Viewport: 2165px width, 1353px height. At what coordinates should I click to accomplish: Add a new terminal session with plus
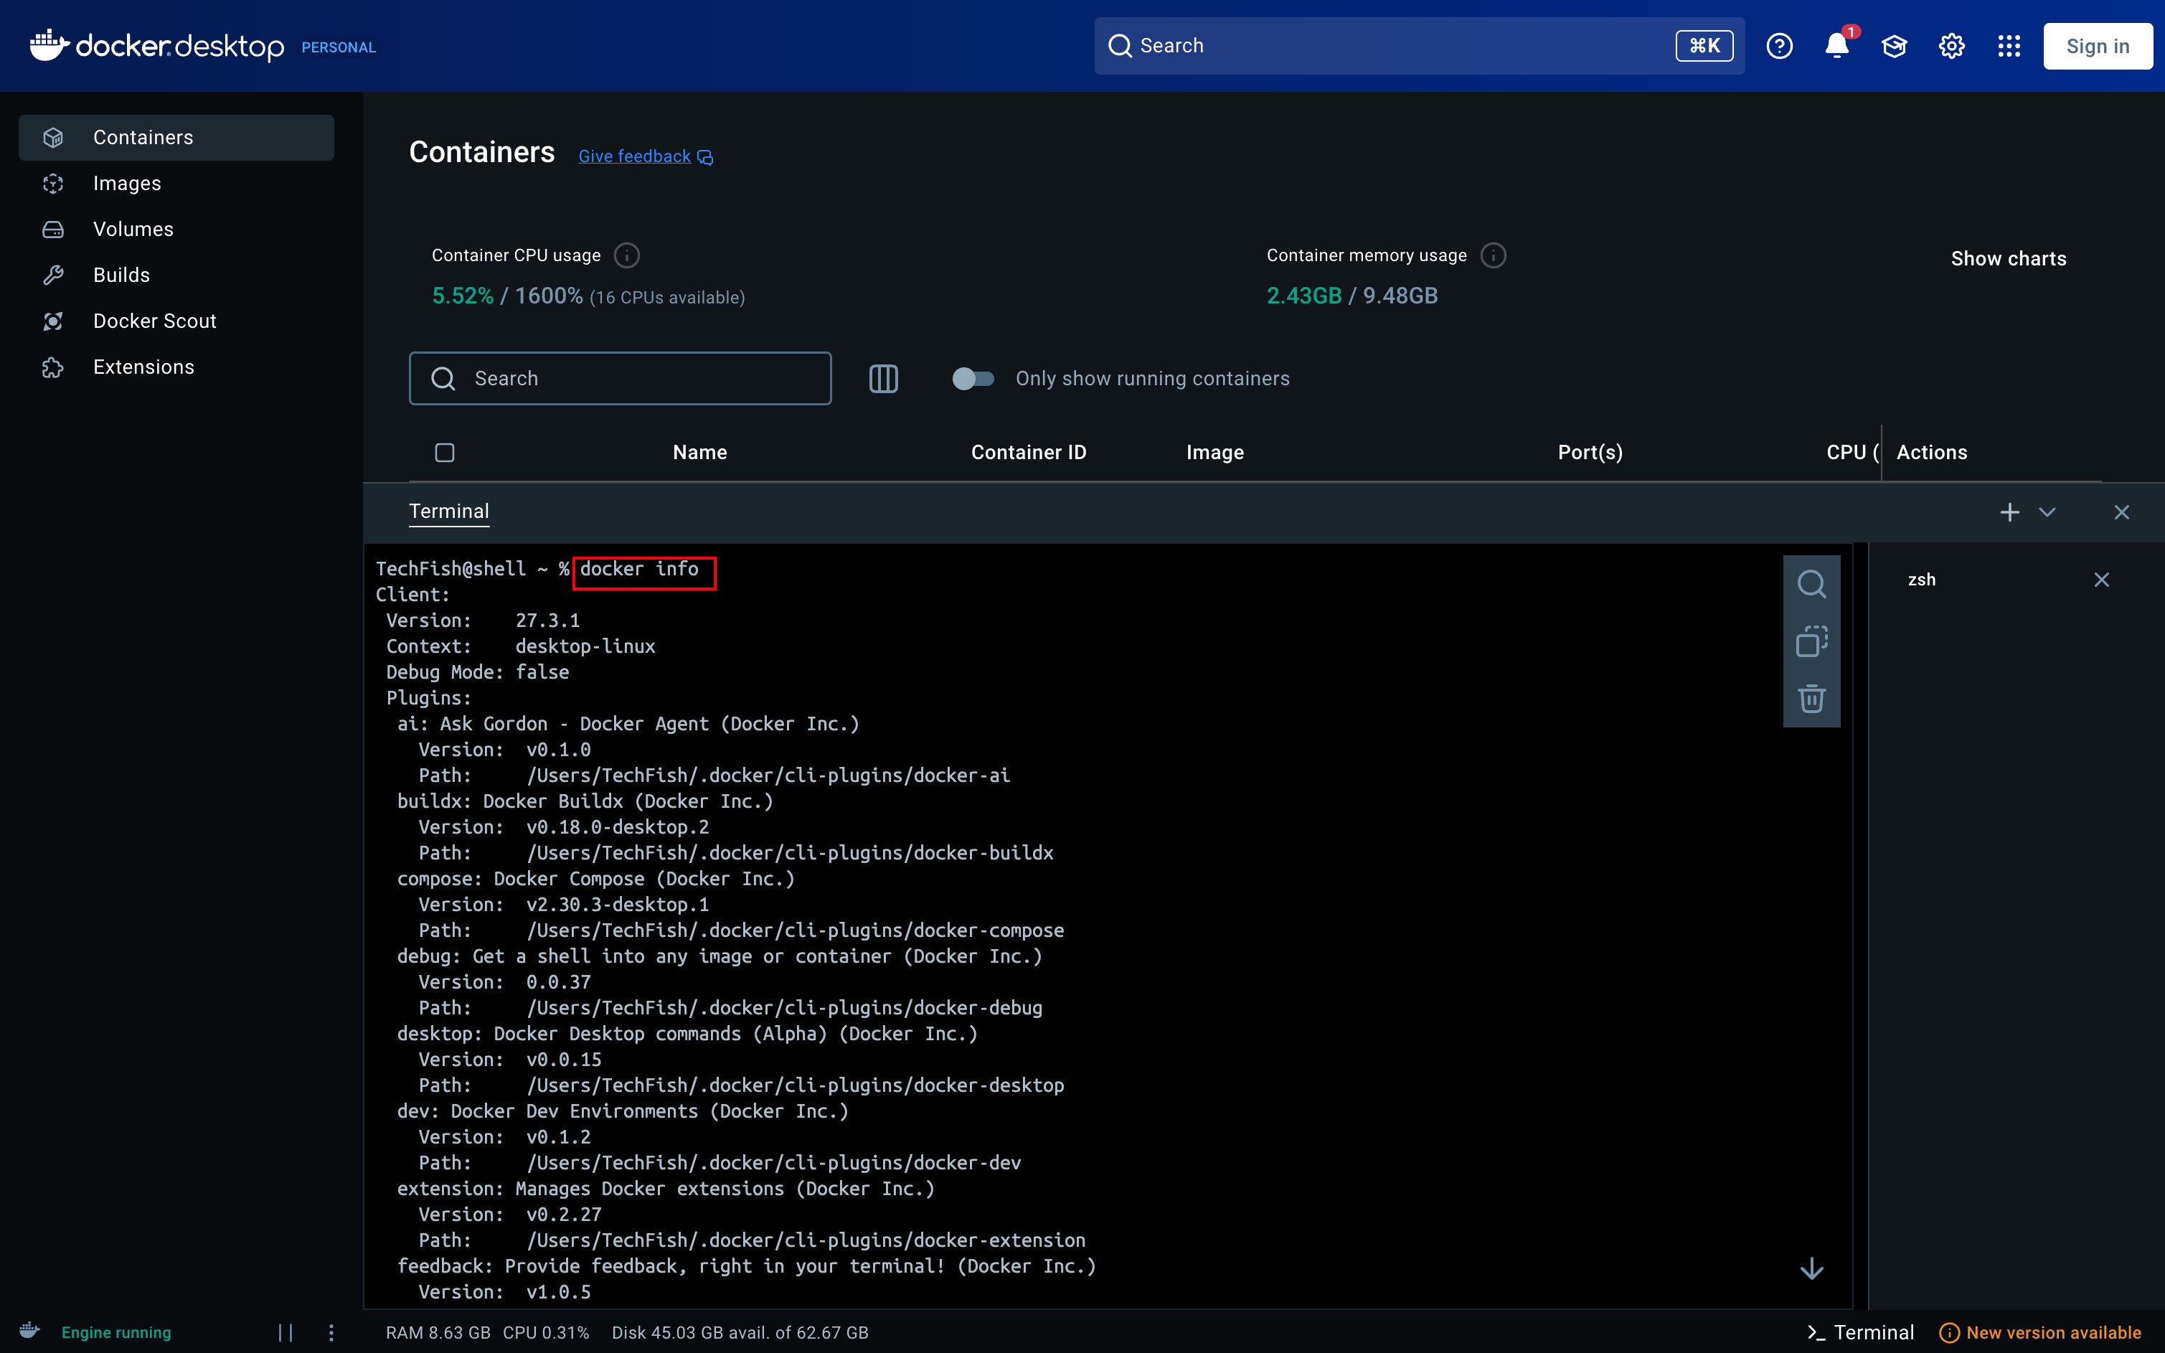[2009, 511]
